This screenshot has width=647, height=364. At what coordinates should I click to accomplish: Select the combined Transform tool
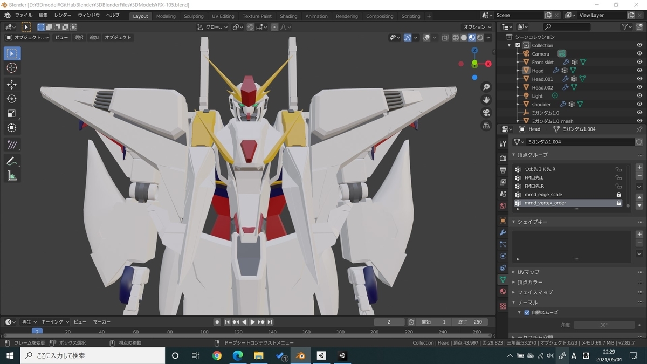(12, 128)
